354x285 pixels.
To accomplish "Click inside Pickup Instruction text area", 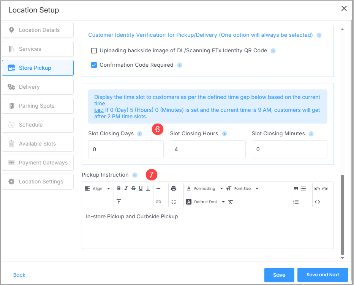I will pyautogui.click(x=208, y=229).
